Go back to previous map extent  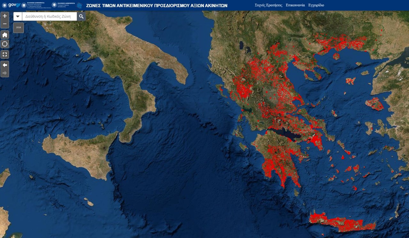[x=5, y=65]
